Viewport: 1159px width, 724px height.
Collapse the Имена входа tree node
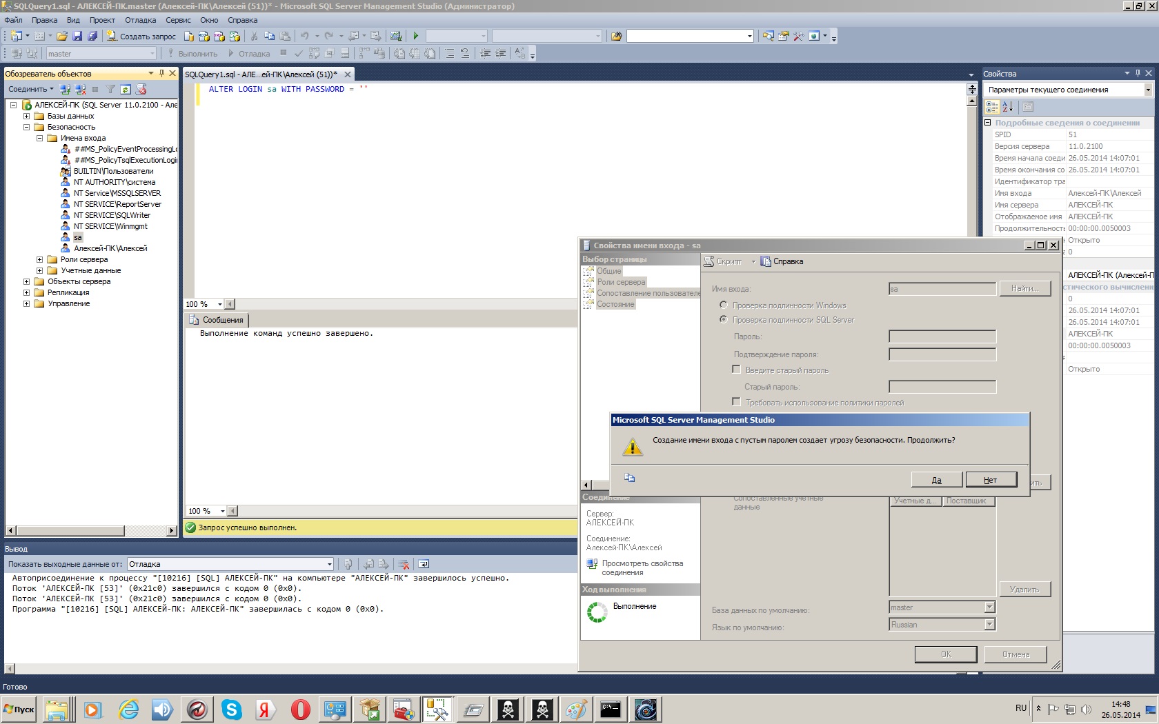39,138
